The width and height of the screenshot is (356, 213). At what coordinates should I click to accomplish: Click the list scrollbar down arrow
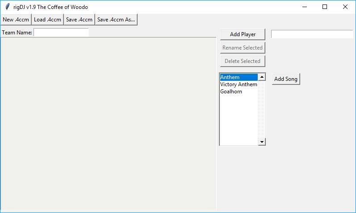pyautogui.click(x=262, y=142)
